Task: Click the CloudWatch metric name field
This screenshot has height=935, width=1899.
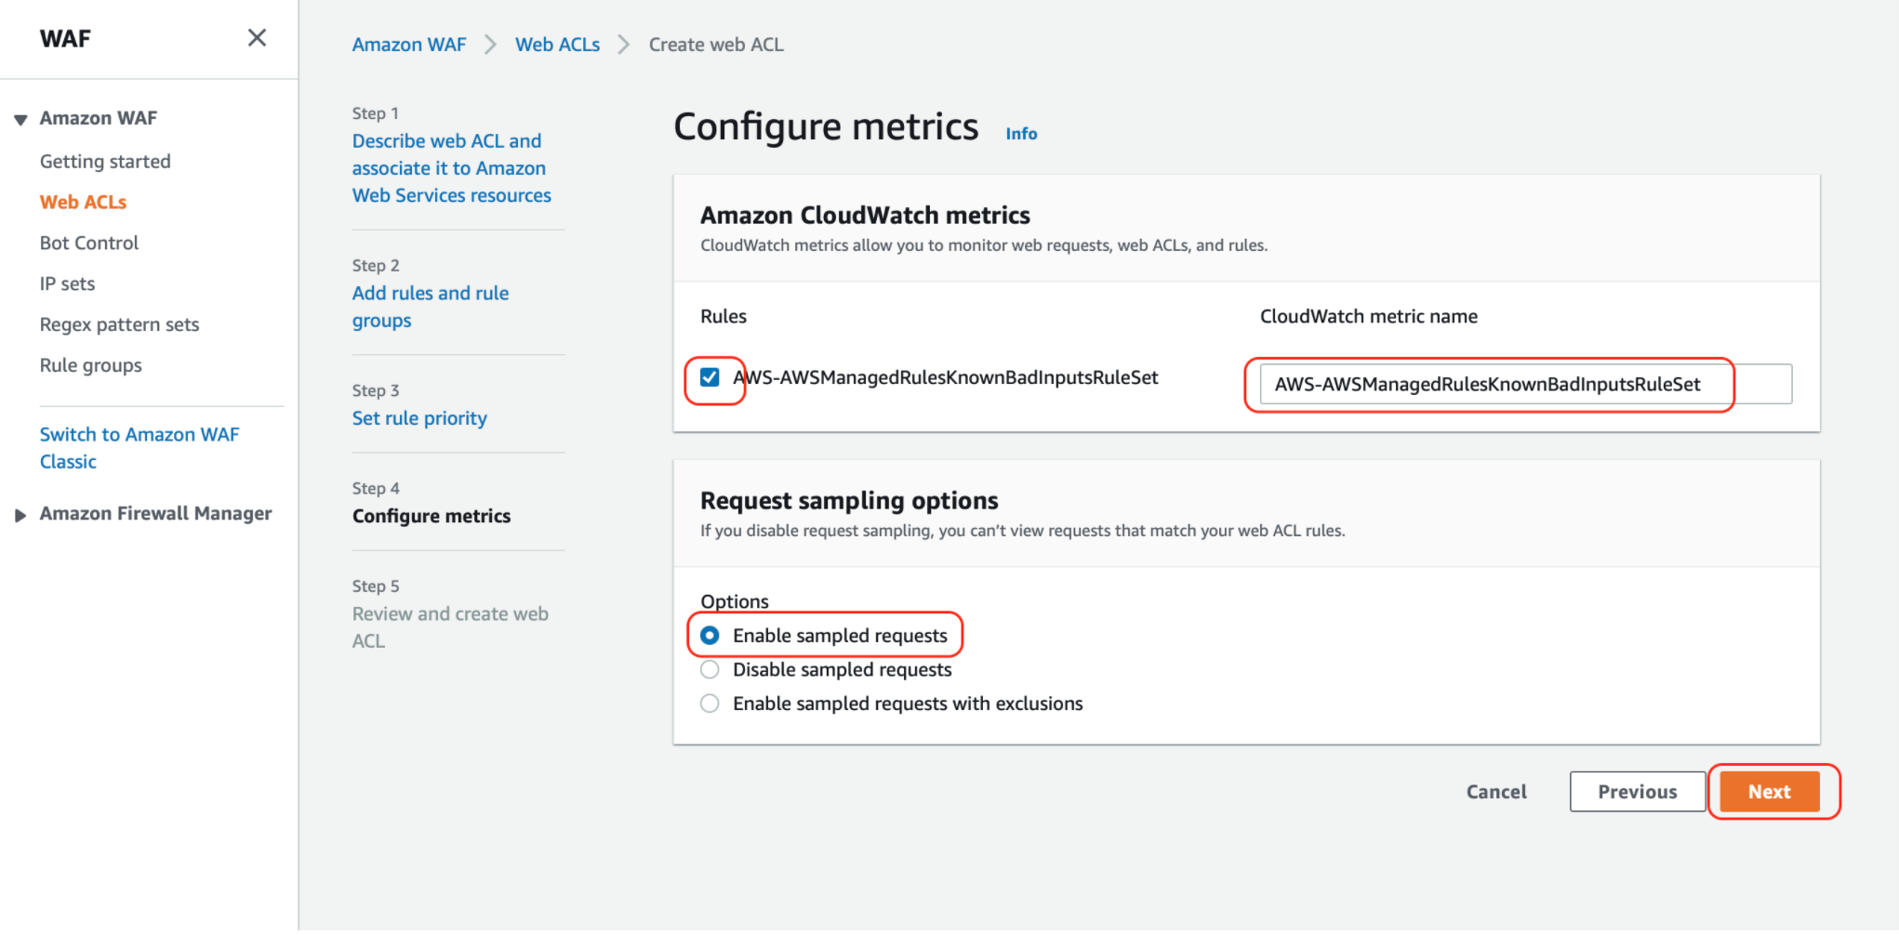Action: click(1525, 384)
